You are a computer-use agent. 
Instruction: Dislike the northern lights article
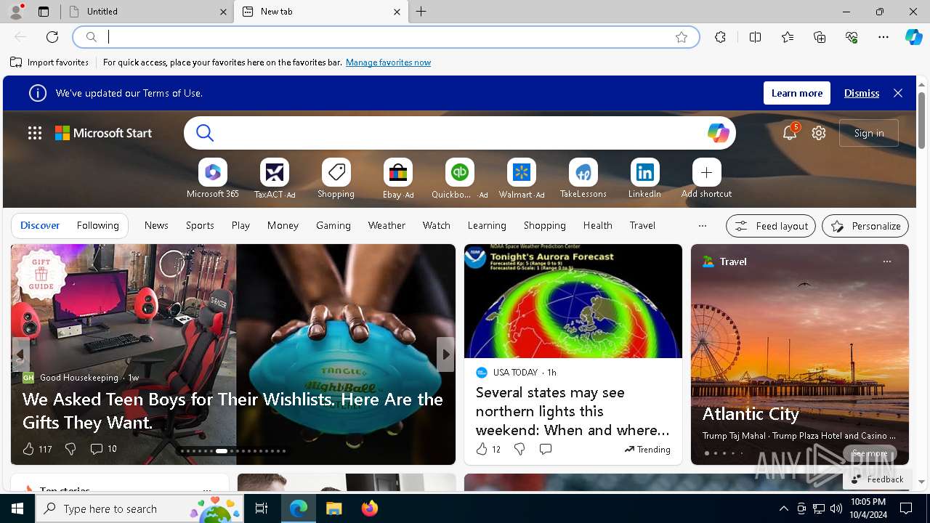point(519,450)
